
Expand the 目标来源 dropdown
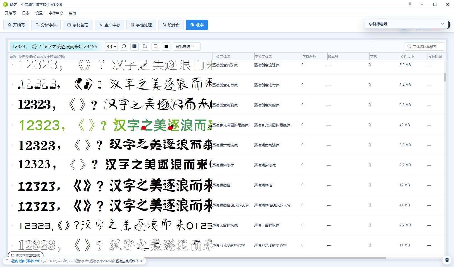pyautogui.click(x=186, y=46)
